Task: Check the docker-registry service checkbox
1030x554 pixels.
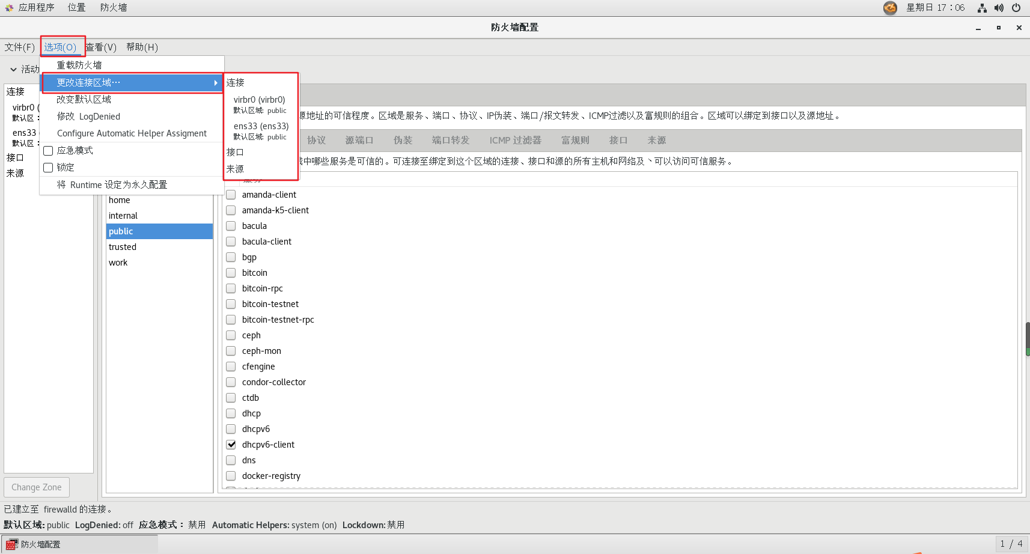Action: (231, 476)
